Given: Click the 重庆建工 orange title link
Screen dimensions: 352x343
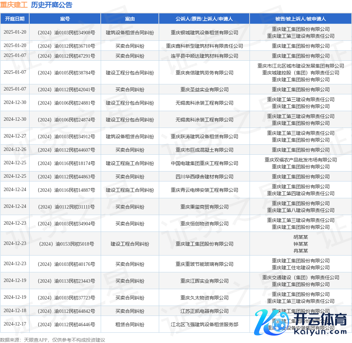Looking at the screenshot, I should coord(14,5).
